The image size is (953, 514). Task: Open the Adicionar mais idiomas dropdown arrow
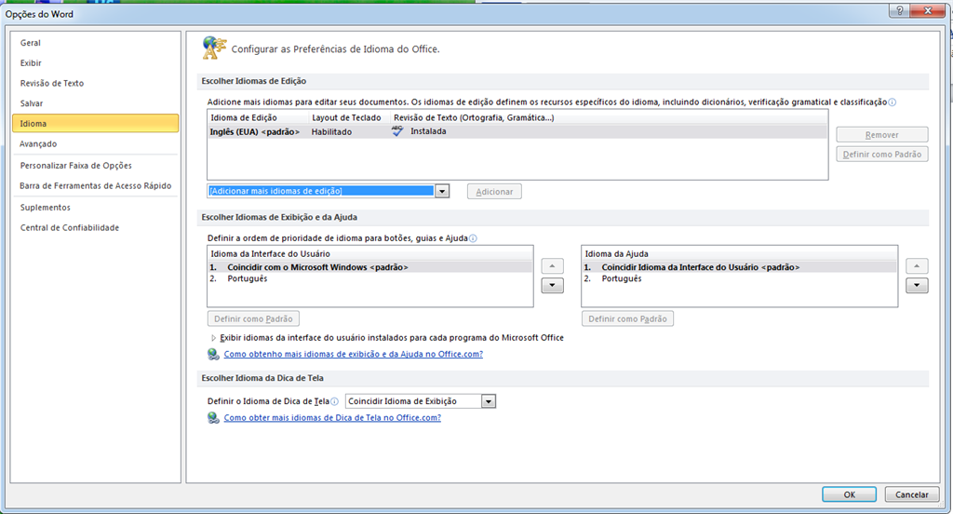(442, 191)
